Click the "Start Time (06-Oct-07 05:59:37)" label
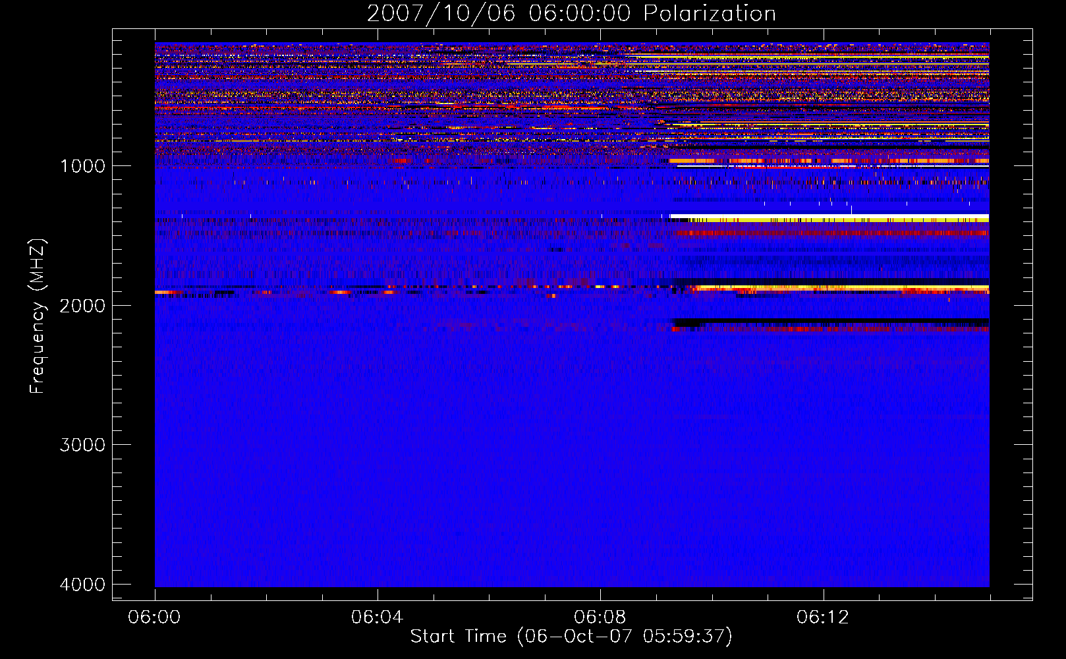This screenshot has width=1066, height=659. pos(571,637)
